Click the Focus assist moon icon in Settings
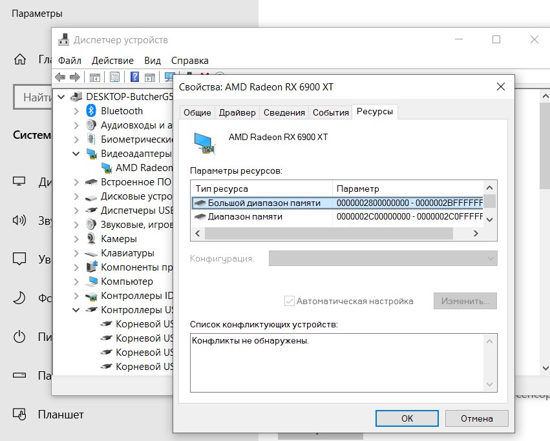Image resolution: width=550 pixels, height=441 pixels. (19, 298)
